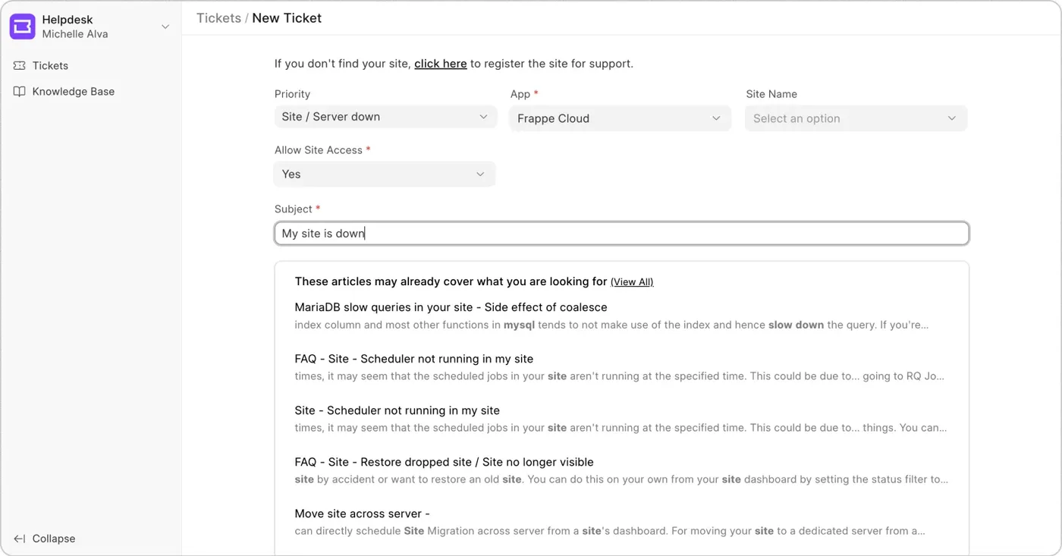The height and width of the screenshot is (556, 1062).
Task: Click the Tickets ticket icon in sidebar
Action: pos(20,66)
